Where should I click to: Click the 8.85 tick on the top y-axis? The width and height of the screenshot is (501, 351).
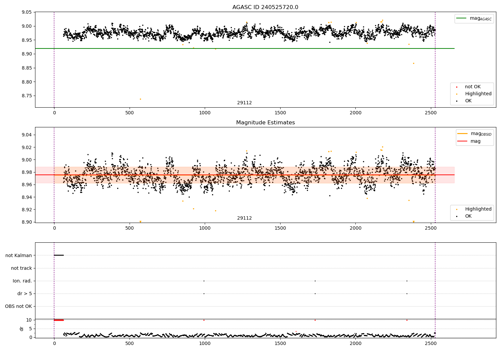tap(27, 68)
